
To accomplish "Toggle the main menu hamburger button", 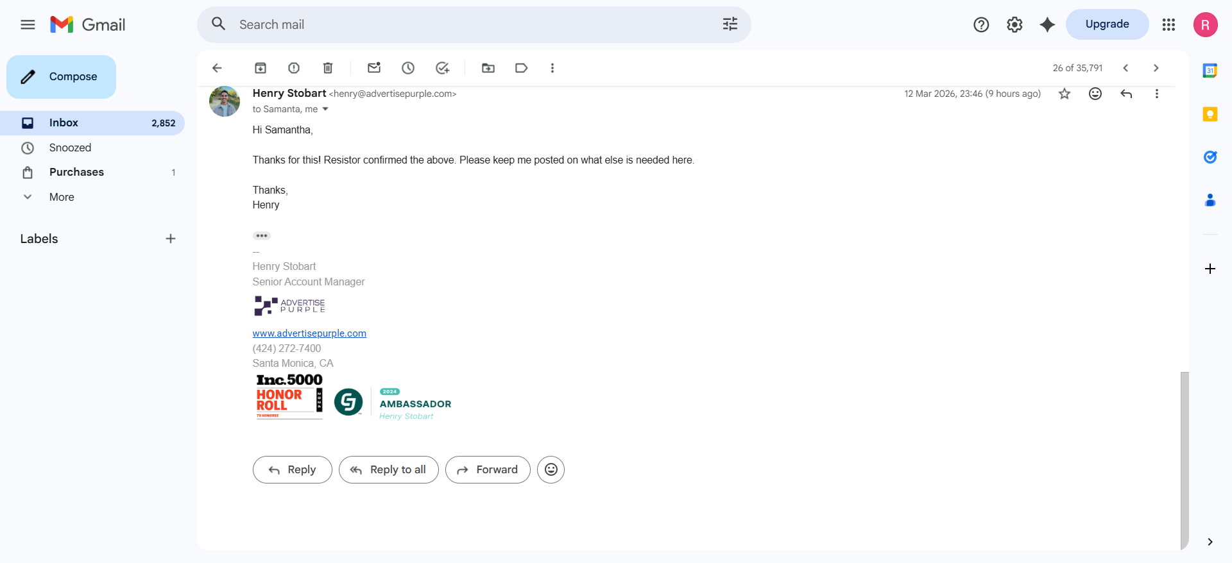I will click(x=28, y=24).
